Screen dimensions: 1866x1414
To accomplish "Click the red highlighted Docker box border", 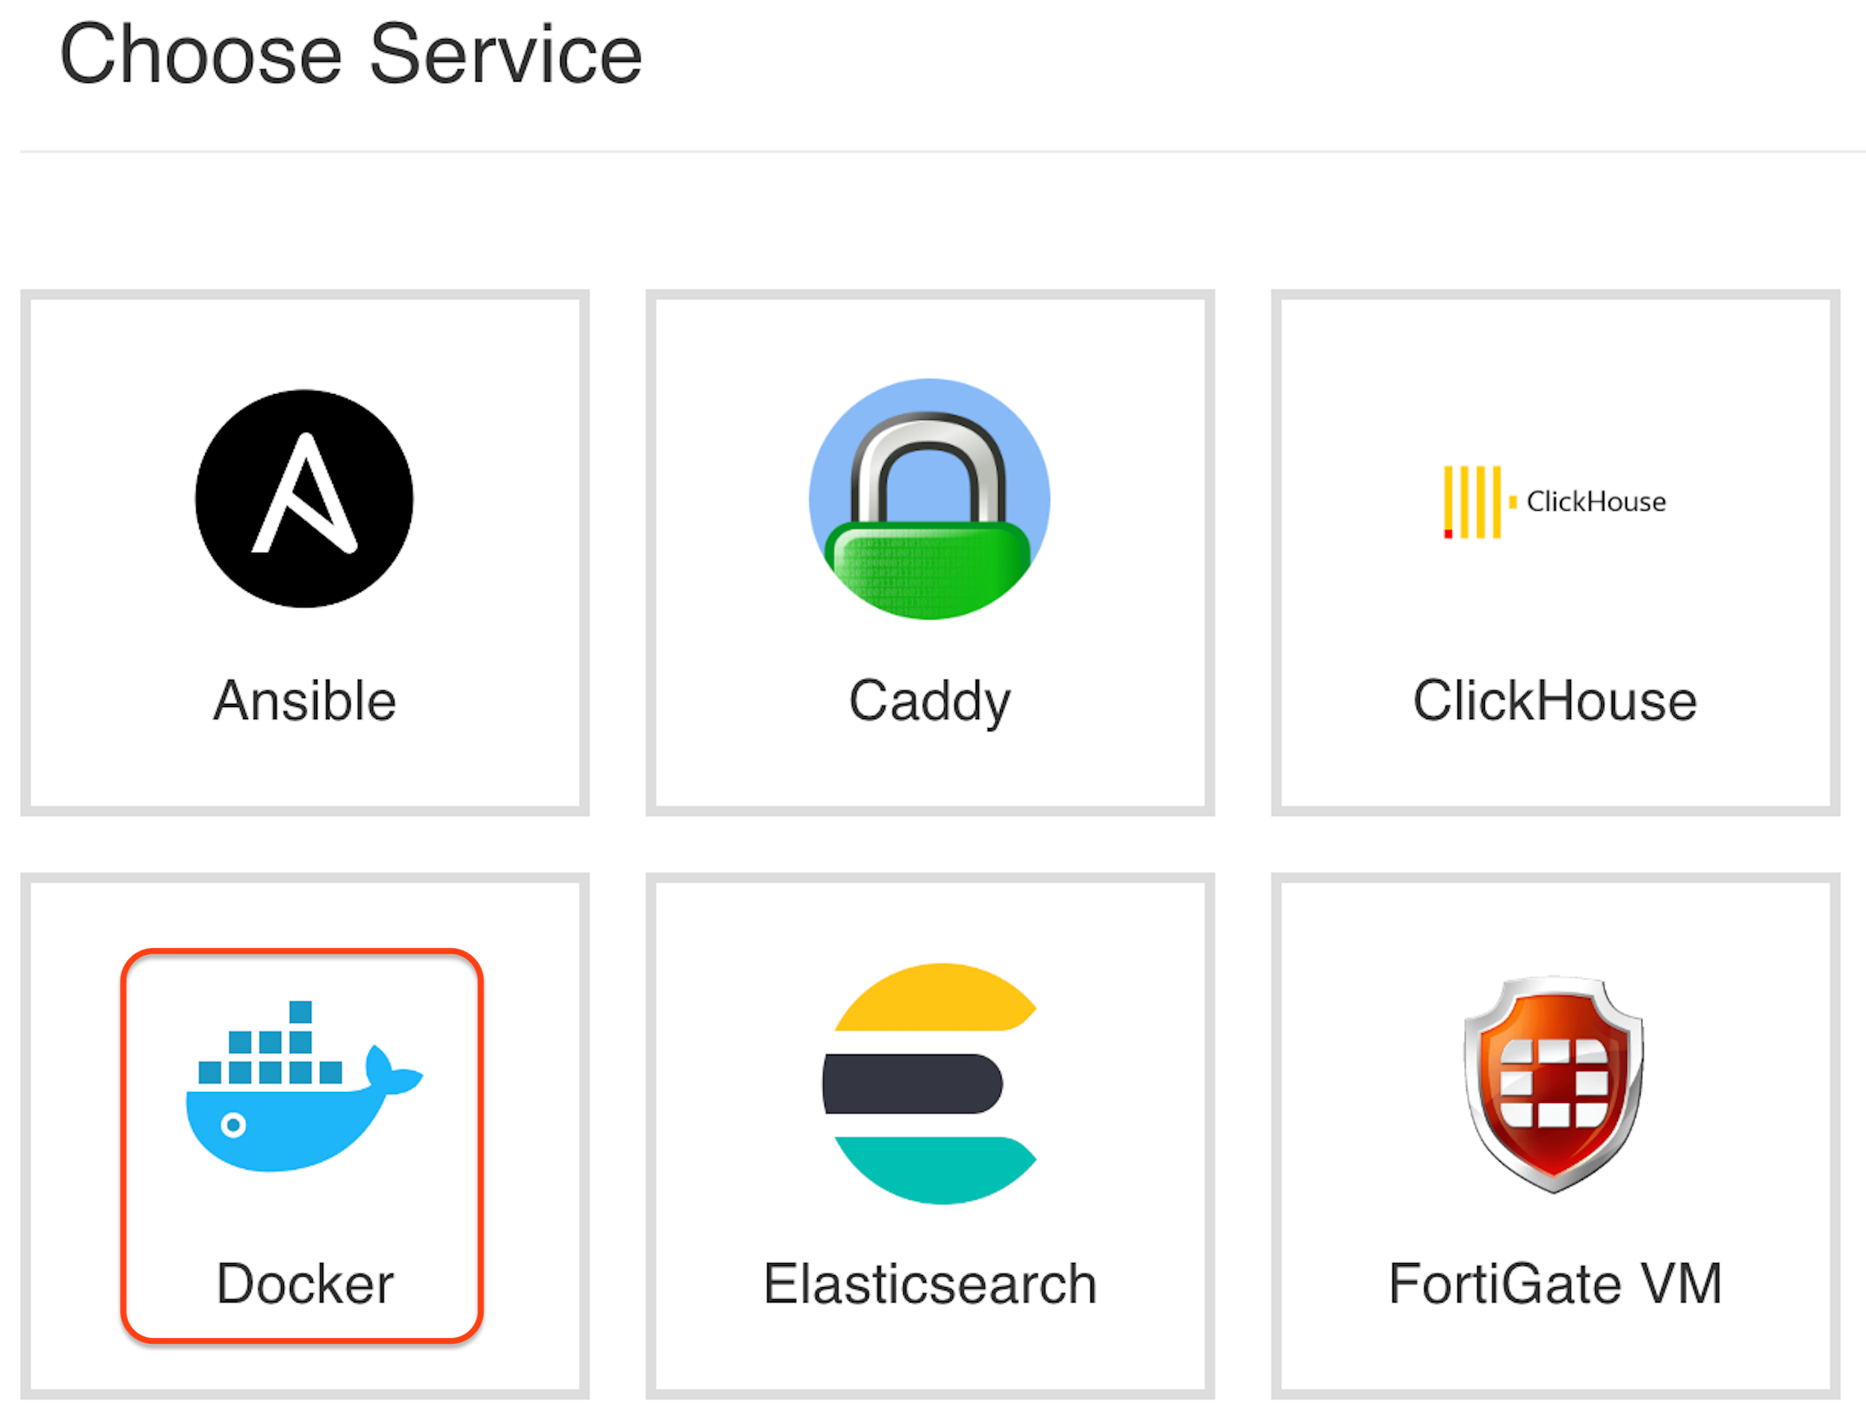I will [x=302, y=952].
